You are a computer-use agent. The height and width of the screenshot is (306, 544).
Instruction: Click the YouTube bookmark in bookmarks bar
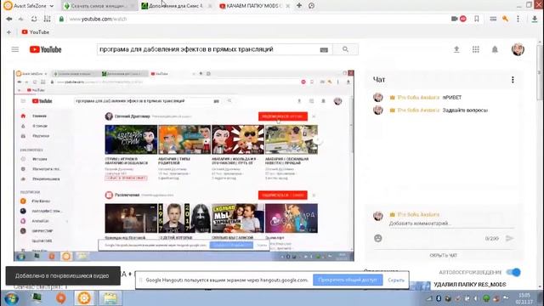36,32
